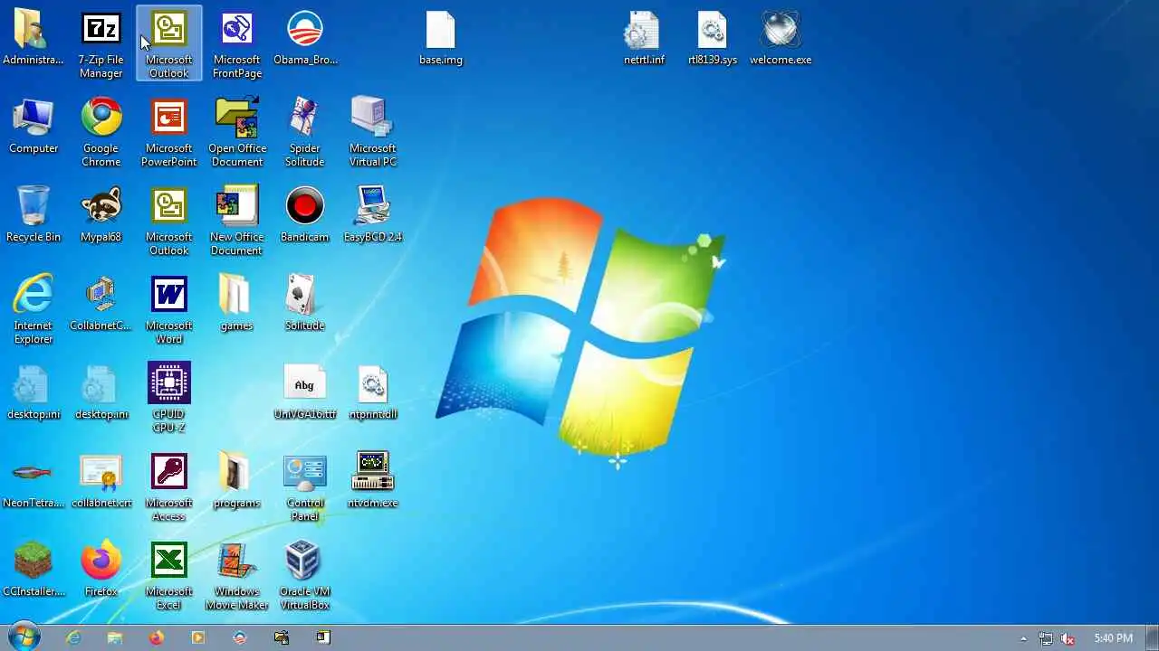Launch the Bandicam recorder icon
This screenshot has width=1159, height=651.
pyautogui.click(x=305, y=215)
